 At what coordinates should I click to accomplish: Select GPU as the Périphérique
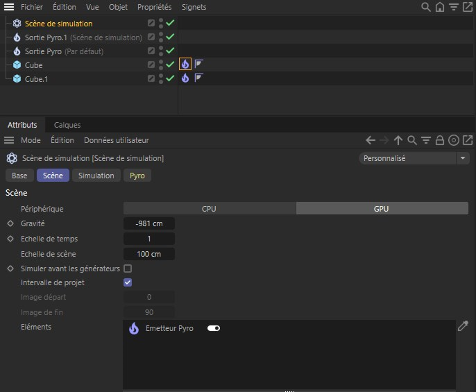pos(382,208)
